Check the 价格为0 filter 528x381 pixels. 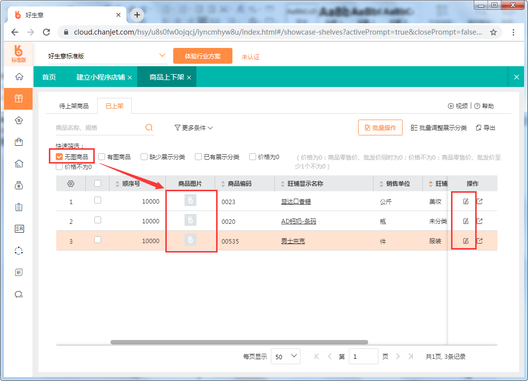click(253, 157)
